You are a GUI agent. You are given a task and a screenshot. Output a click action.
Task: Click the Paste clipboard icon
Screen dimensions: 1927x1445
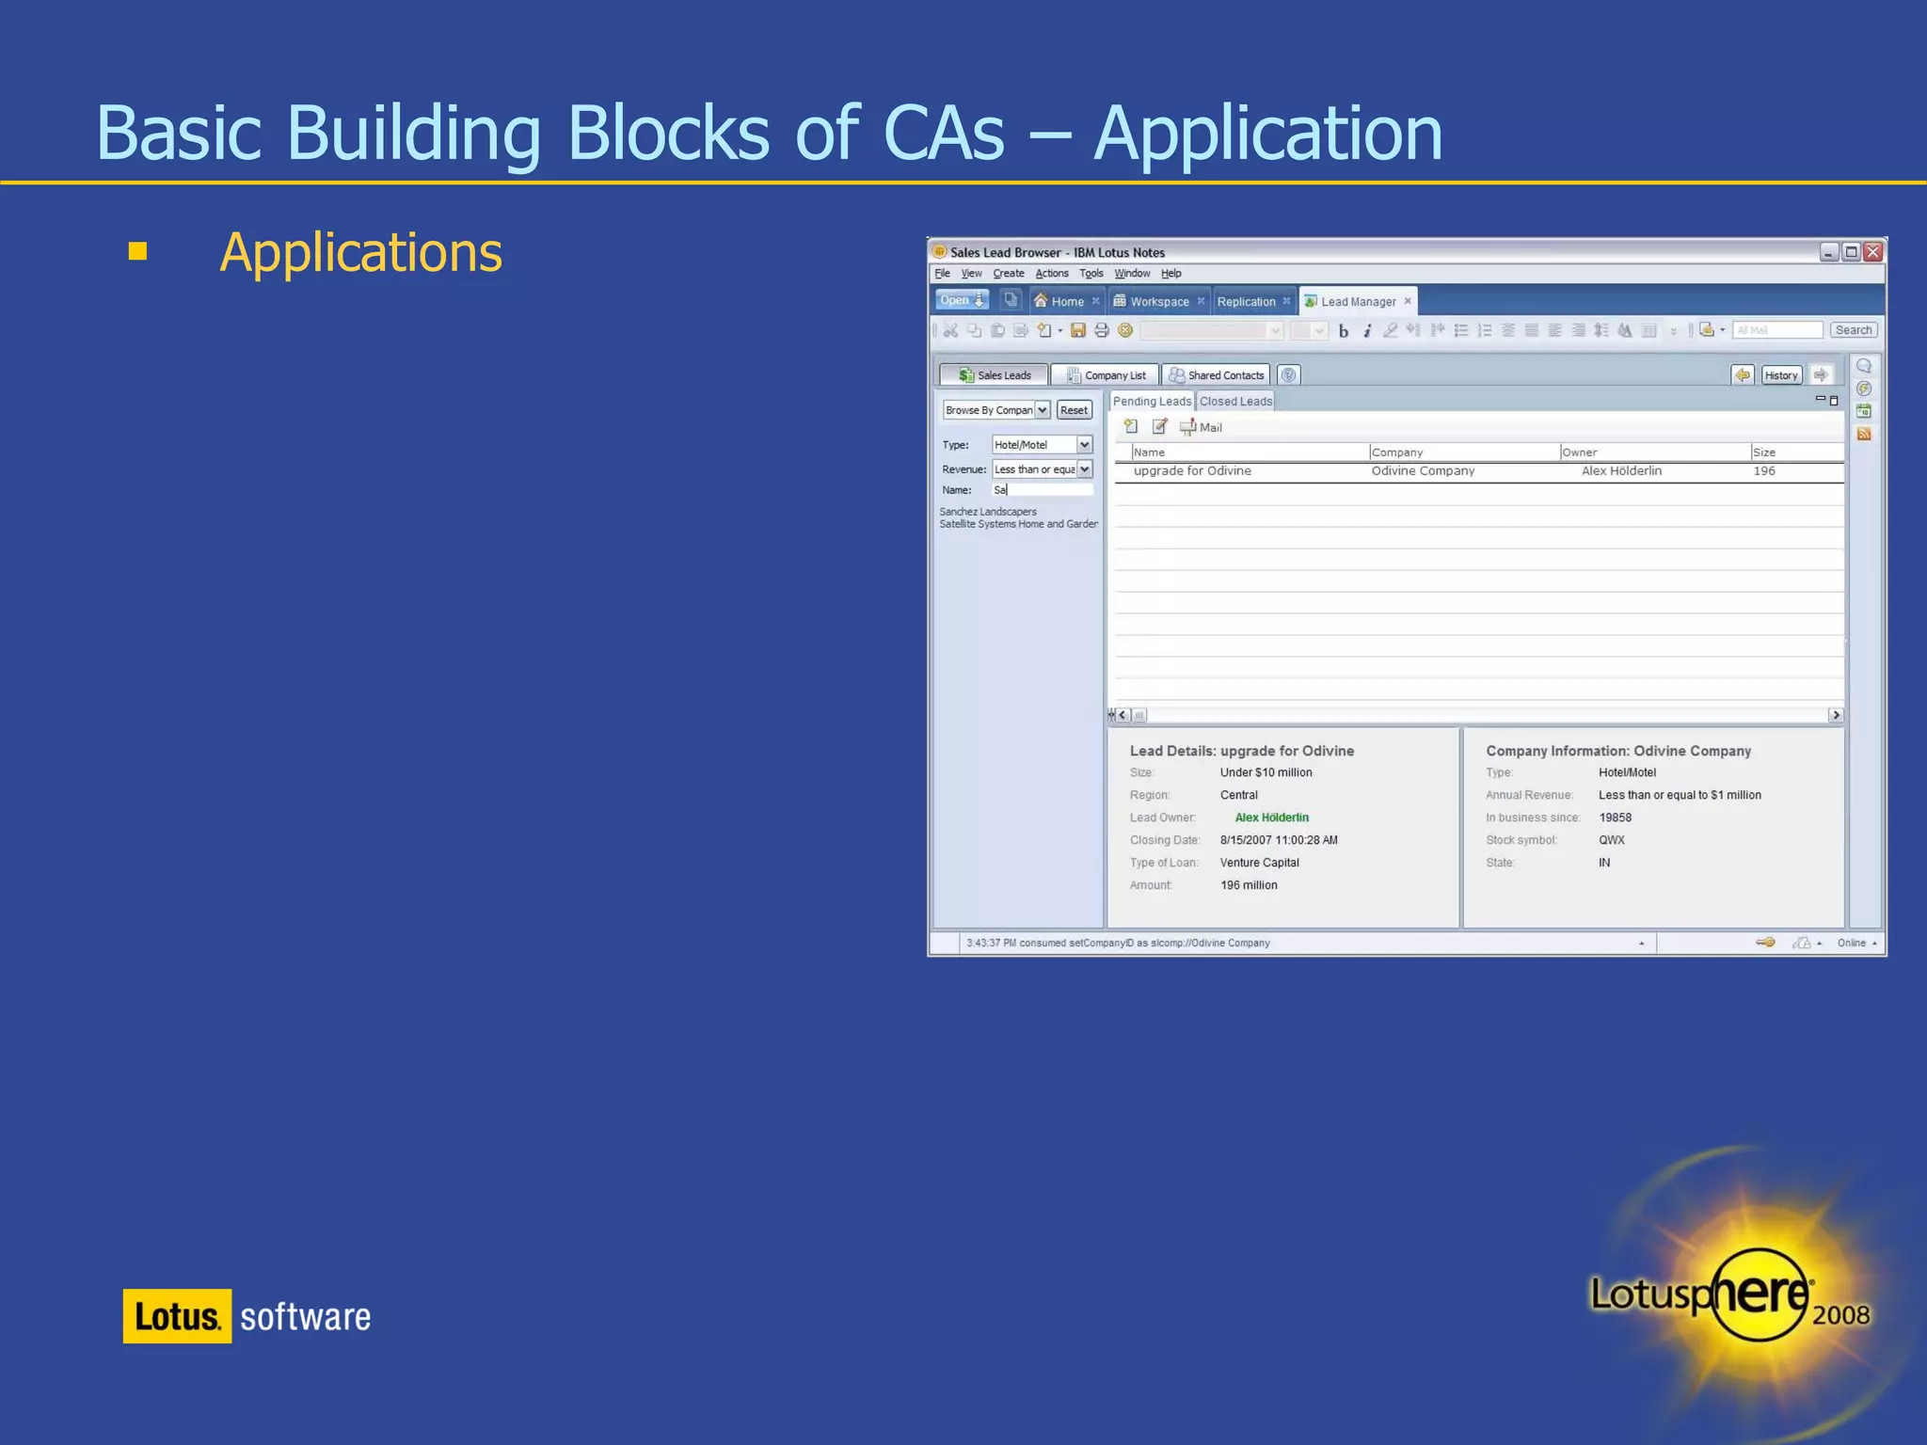(997, 330)
